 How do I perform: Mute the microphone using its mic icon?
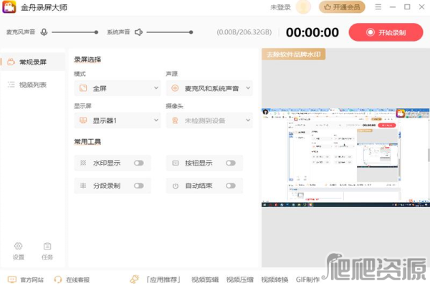[x=44, y=32]
